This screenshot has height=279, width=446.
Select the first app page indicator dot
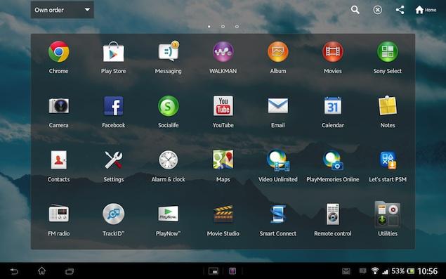pos(209,27)
